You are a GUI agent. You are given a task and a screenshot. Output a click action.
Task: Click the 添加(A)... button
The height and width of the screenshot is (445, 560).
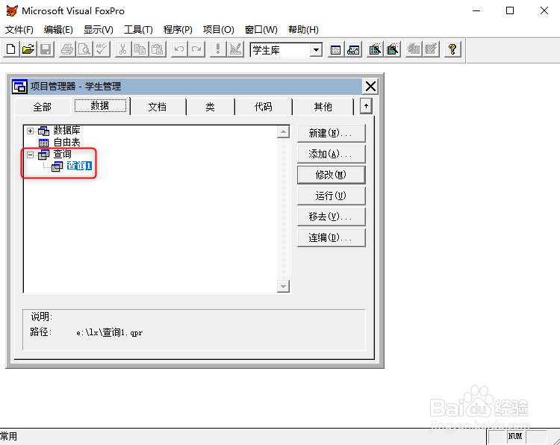(331, 154)
